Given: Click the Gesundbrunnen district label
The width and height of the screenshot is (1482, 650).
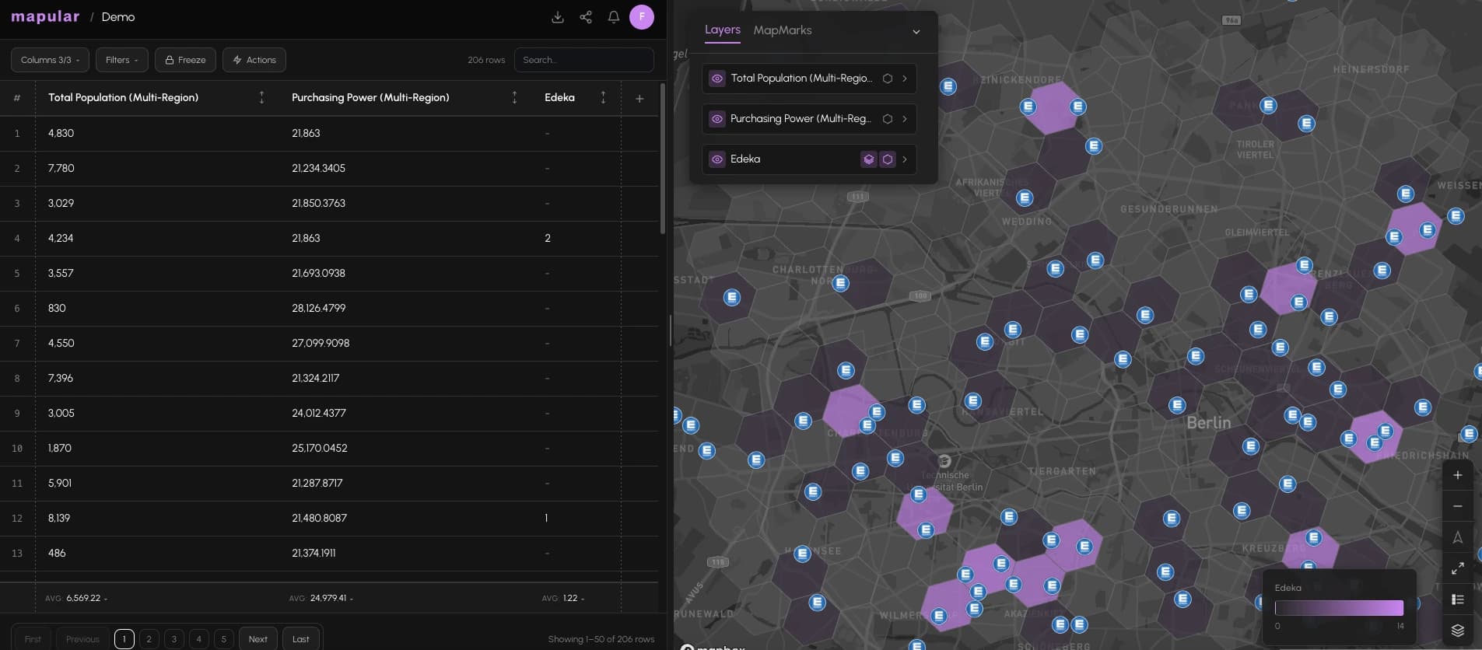Looking at the screenshot, I should tap(1169, 209).
